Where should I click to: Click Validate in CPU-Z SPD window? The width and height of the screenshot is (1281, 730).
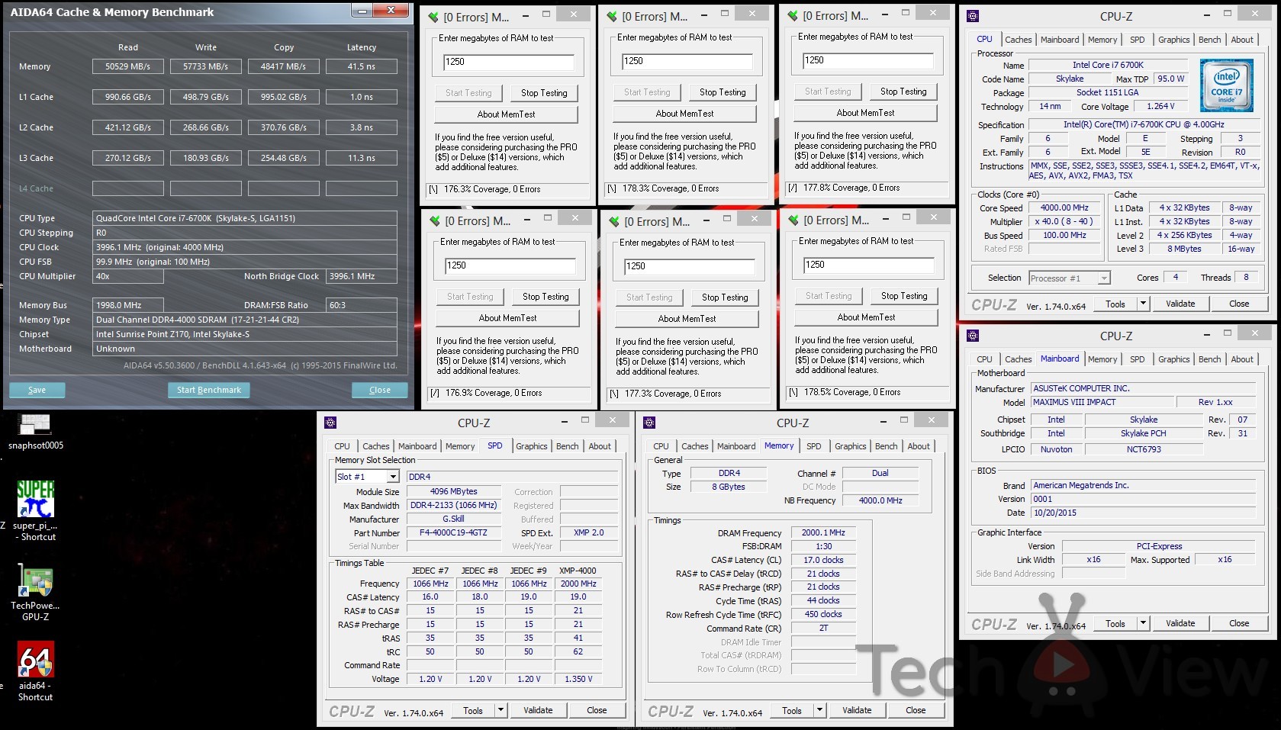pos(538,710)
